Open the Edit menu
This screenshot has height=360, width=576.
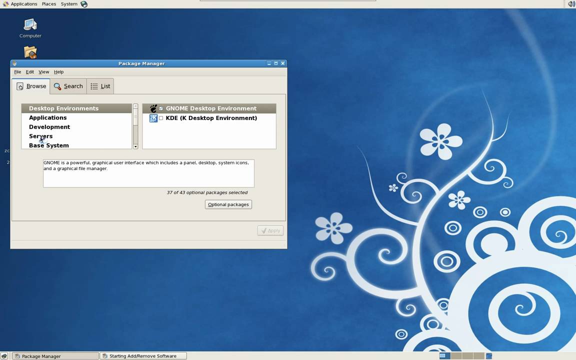click(30, 72)
